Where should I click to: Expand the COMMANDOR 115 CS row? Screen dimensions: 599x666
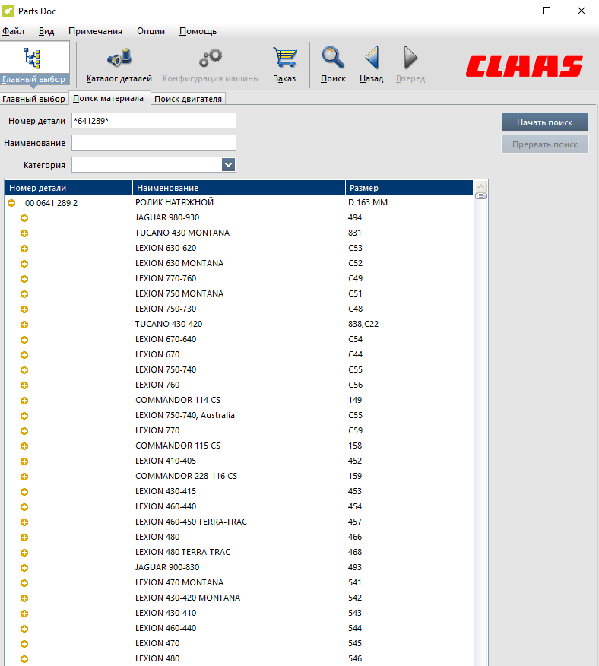[x=24, y=446]
